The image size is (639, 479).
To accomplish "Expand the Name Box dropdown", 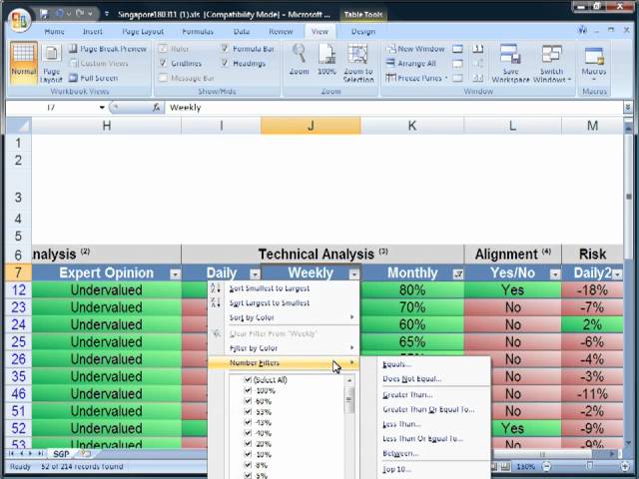I will [102, 108].
